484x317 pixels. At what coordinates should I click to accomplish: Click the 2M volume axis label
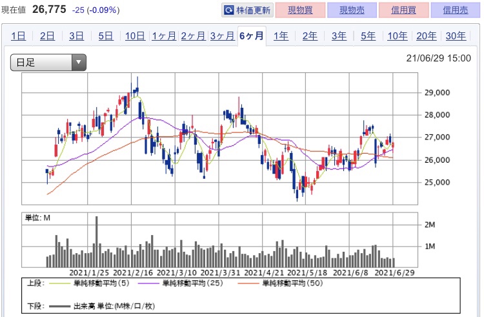point(430,225)
